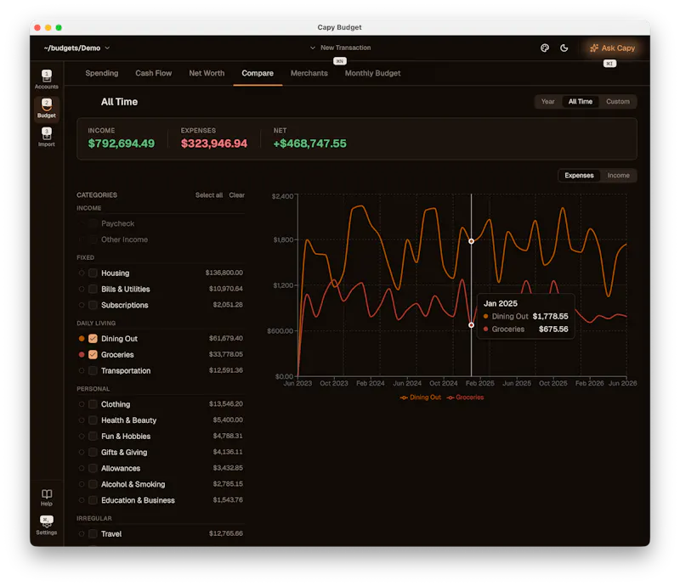The height and width of the screenshot is (586, 680).
Task: Open the Budget sidebar section
Action: 47,109
